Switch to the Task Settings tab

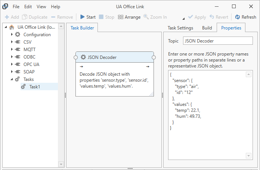[180, 28]
